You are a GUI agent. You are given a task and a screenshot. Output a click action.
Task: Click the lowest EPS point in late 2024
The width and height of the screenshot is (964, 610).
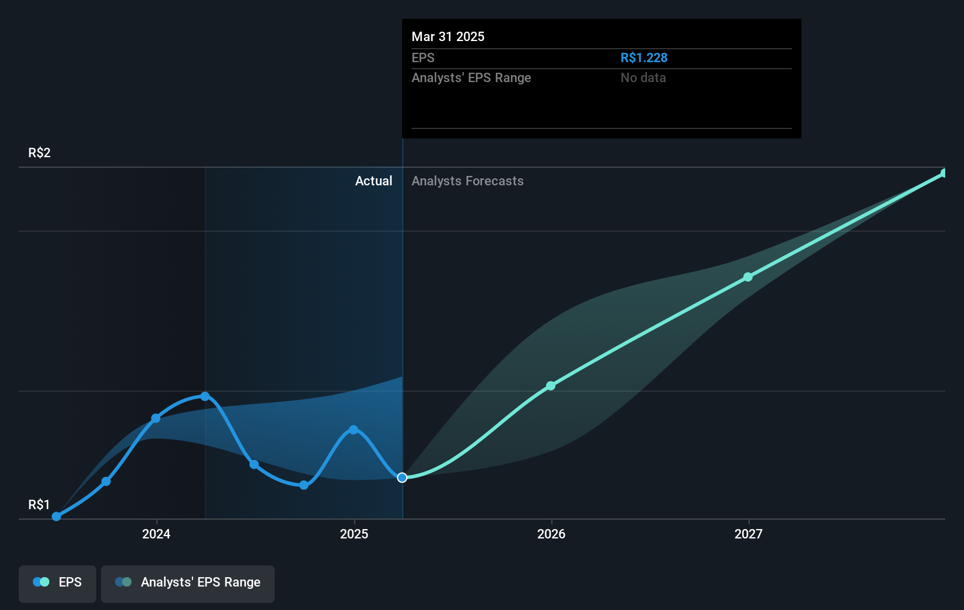pos(304,485)
